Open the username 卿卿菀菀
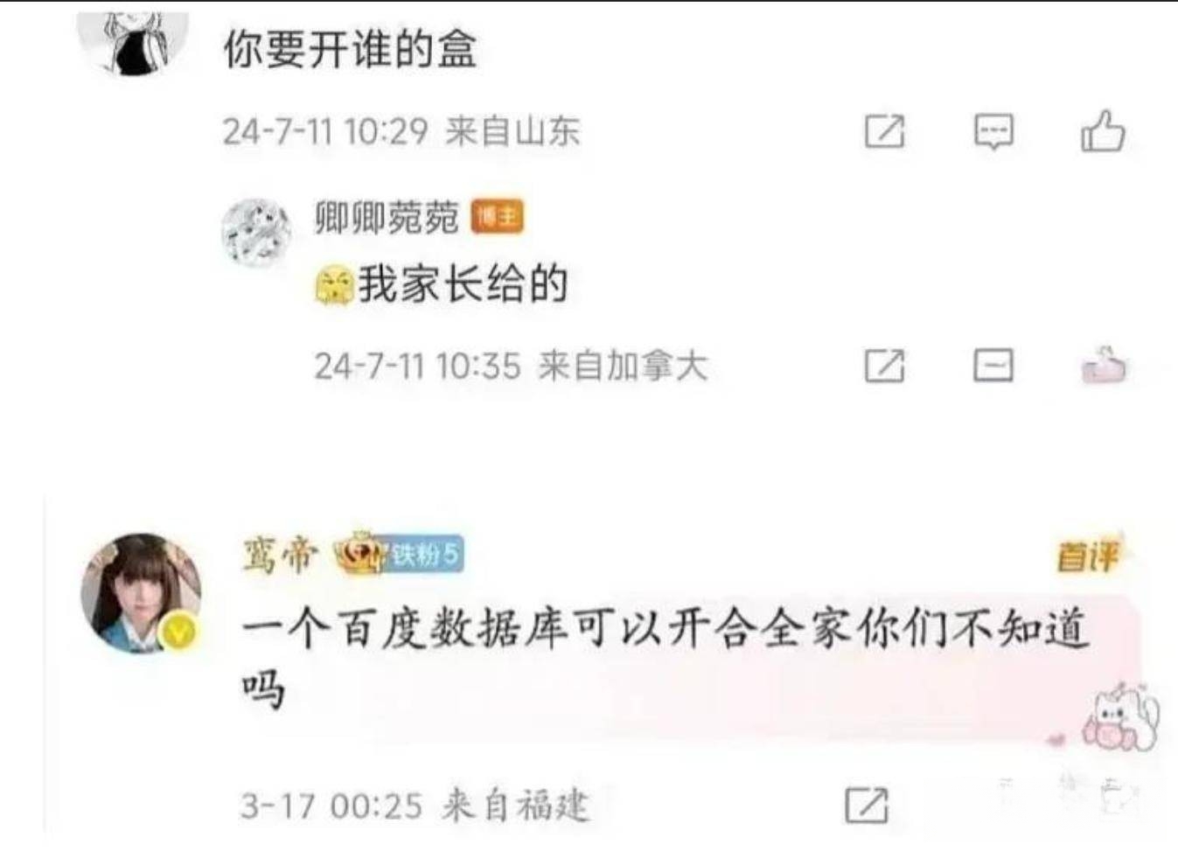The height and width of the screenshot is (852, 1178). 387,217
